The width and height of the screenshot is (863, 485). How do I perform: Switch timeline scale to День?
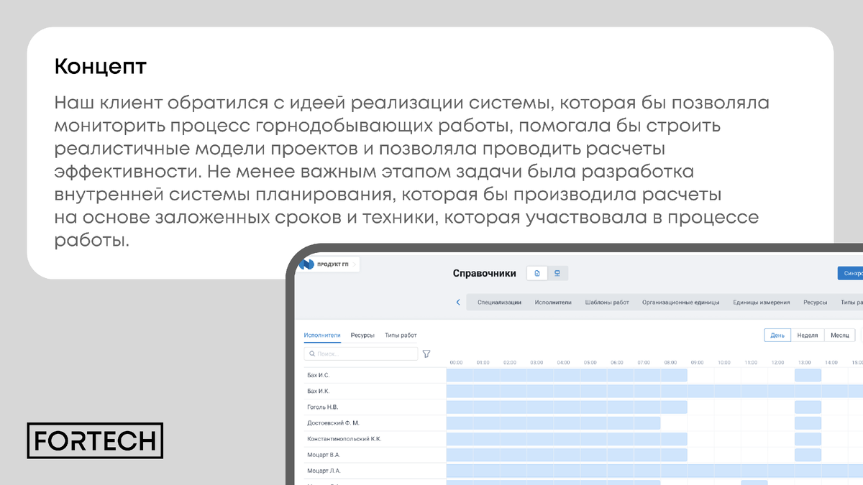click(777, 336)
